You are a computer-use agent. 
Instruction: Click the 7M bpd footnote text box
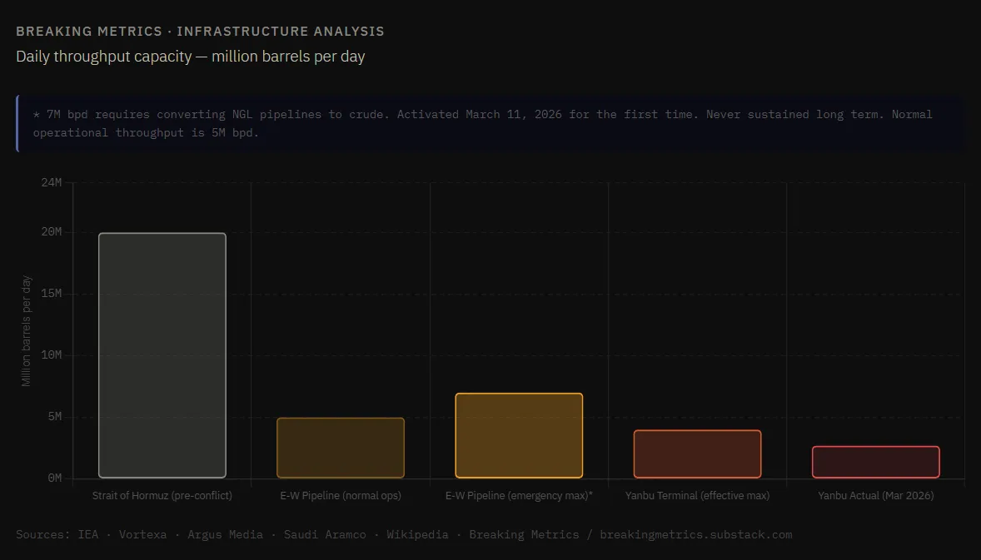[x=483, y=123]
